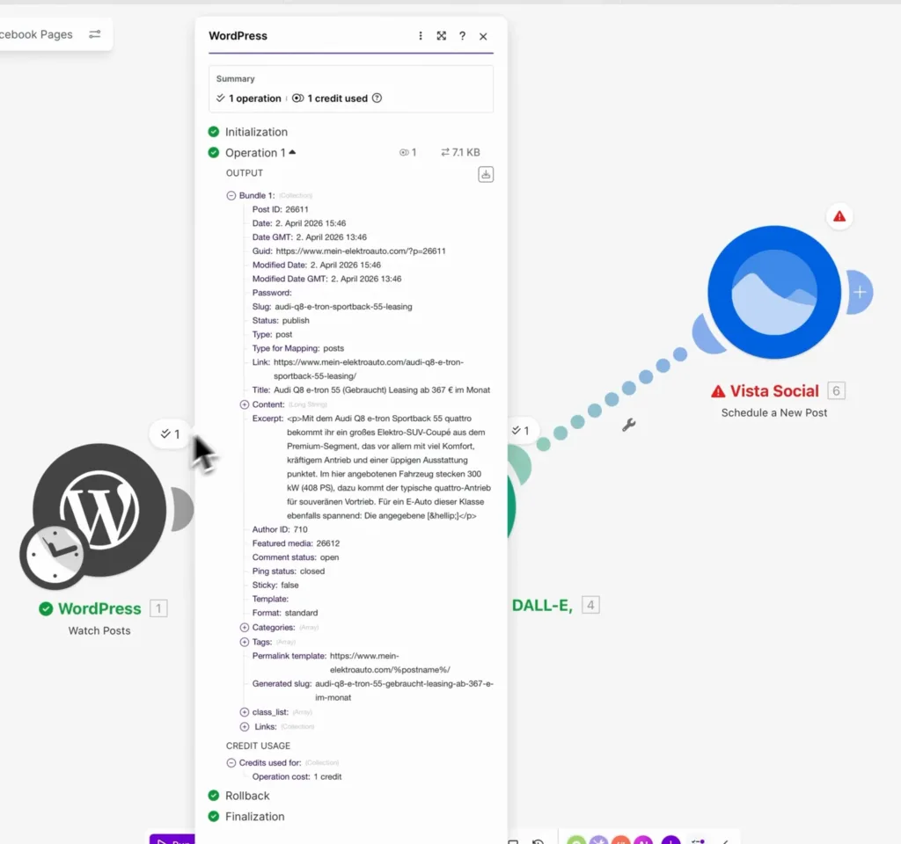This screenshot has height=844, width=901.
Task: Click the DALL-E module label
Action: pyautogui.click(x=542, y=606)
